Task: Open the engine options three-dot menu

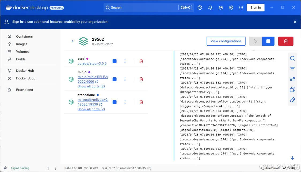Action: click(x=55, y=168)
